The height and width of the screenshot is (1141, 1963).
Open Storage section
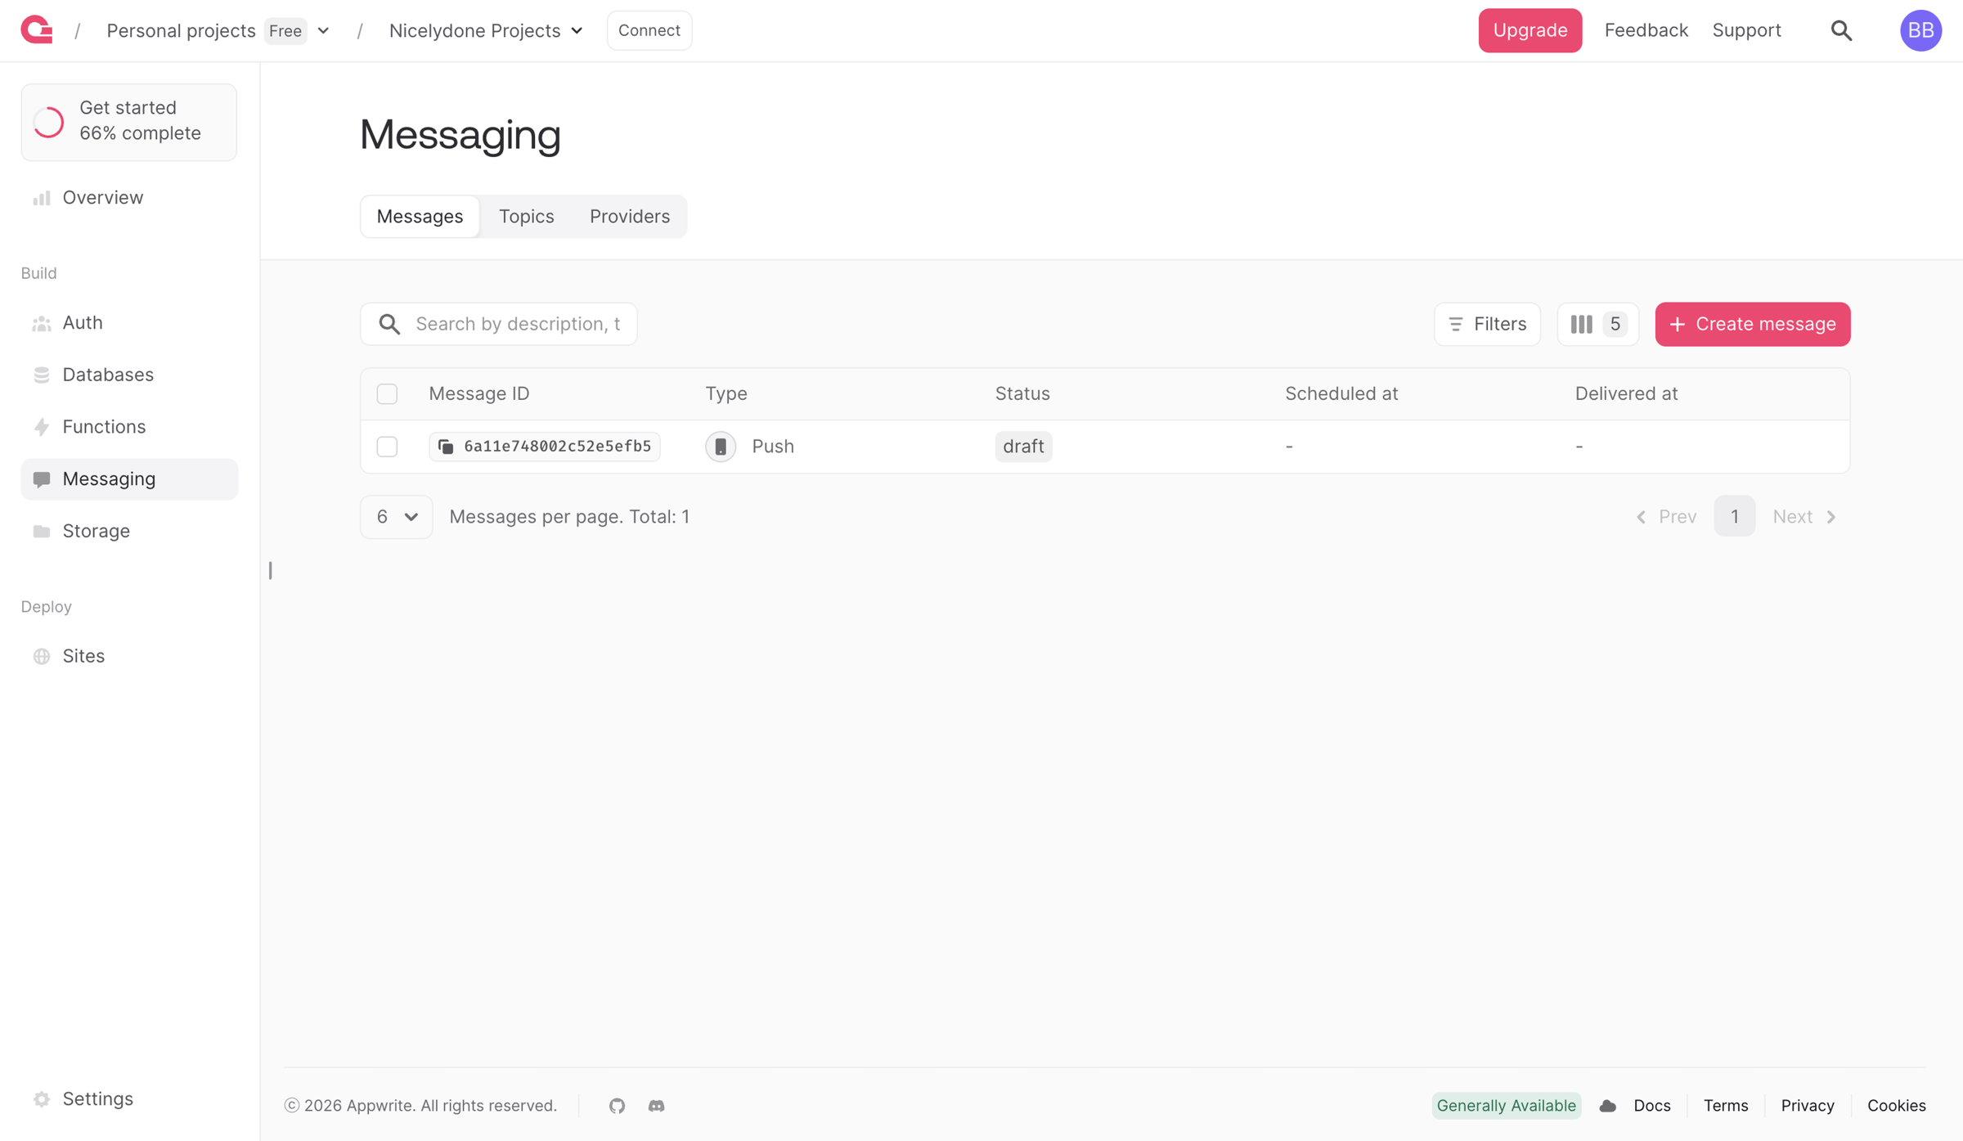(129, 531)
